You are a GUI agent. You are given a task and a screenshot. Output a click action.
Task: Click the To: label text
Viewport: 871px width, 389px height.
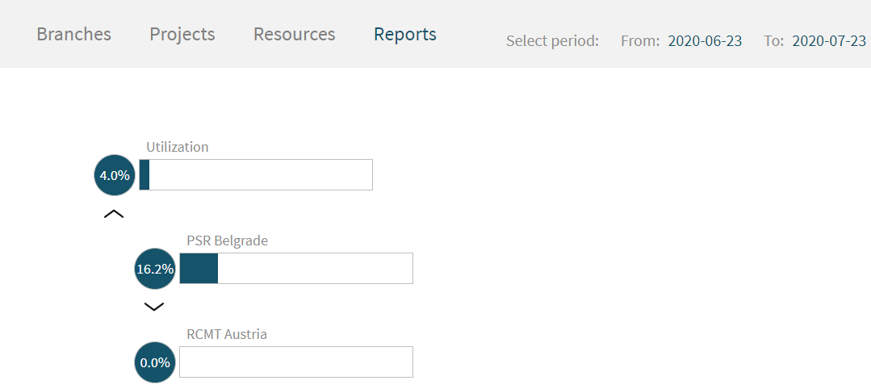(x=773, y=41)
